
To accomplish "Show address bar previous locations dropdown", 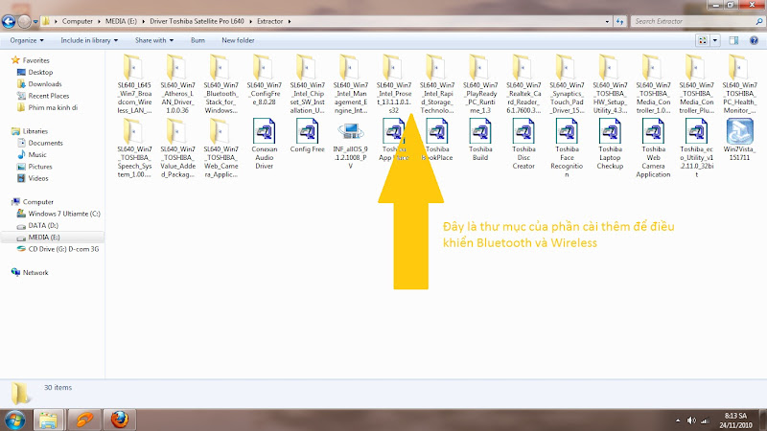I will click(x=607, y=21).
